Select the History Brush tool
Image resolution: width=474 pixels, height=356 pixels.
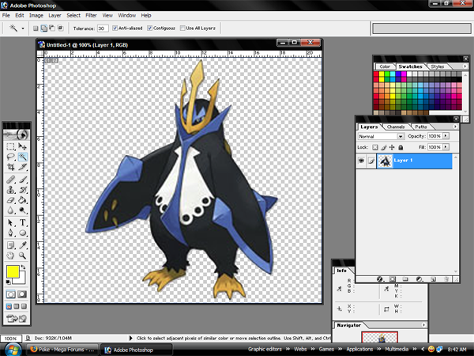coord(22,190)
